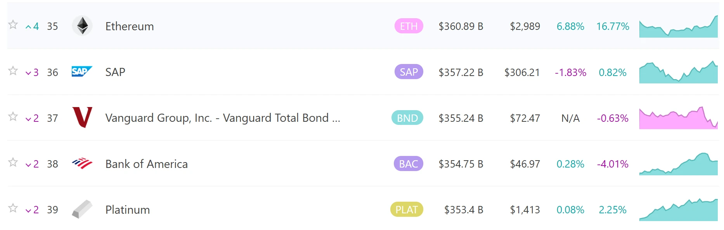Click the purple BAC ticker badge
Screen dimensions: 724x230
[x=408, y=164]
